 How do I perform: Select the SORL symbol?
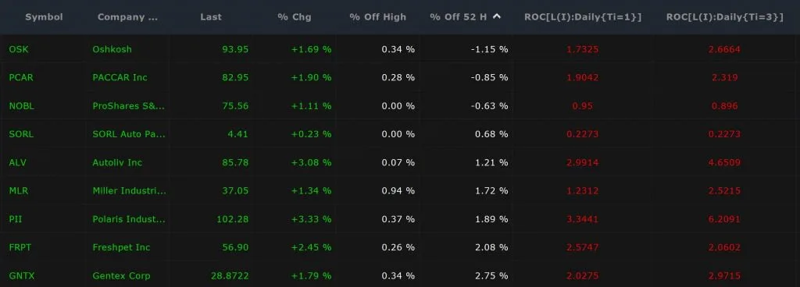coord(21,134)
